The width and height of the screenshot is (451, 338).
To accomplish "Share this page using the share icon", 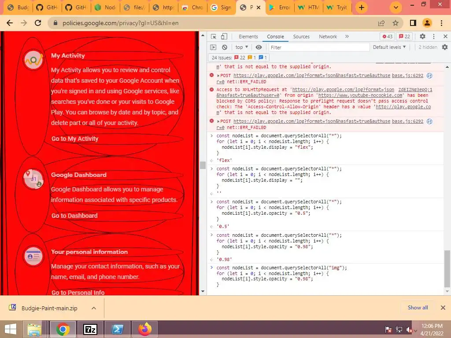I will tap(381, 23).
